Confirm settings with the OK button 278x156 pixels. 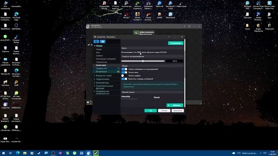point(151,110)
